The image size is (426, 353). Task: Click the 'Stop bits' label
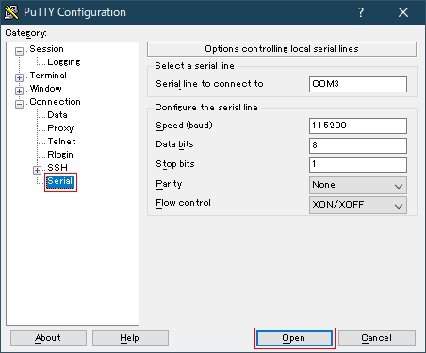click(175, 164)
